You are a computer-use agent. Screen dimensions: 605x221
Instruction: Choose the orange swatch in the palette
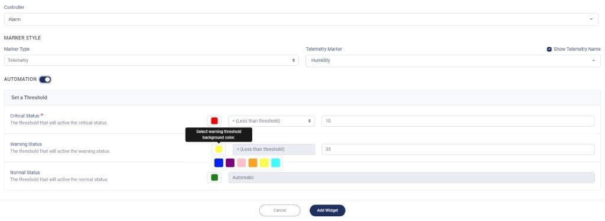coord(253,163)
